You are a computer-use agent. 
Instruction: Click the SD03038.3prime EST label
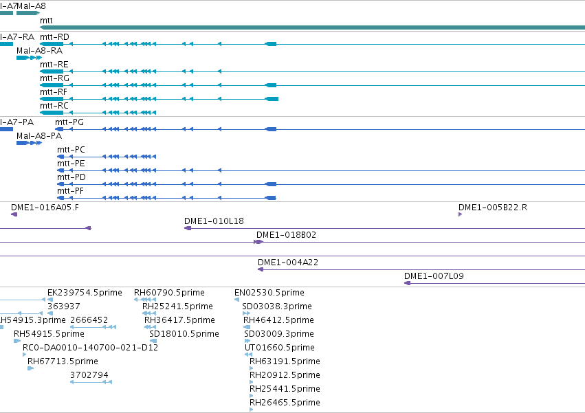277,306
